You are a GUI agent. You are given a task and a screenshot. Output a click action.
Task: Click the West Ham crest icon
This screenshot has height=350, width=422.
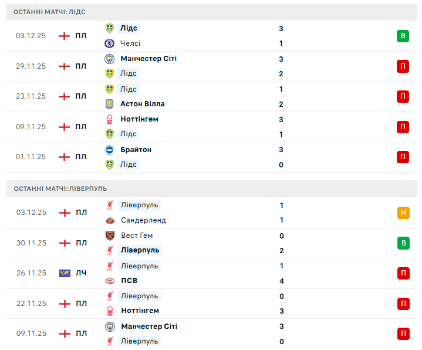pos(109,235)
